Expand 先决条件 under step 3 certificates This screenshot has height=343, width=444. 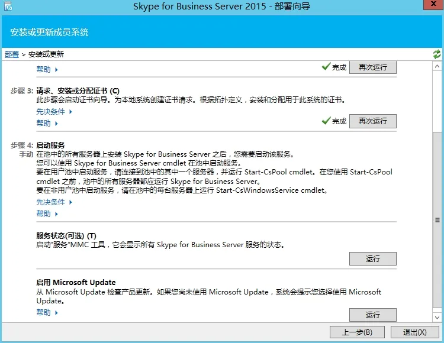(54, 111)
